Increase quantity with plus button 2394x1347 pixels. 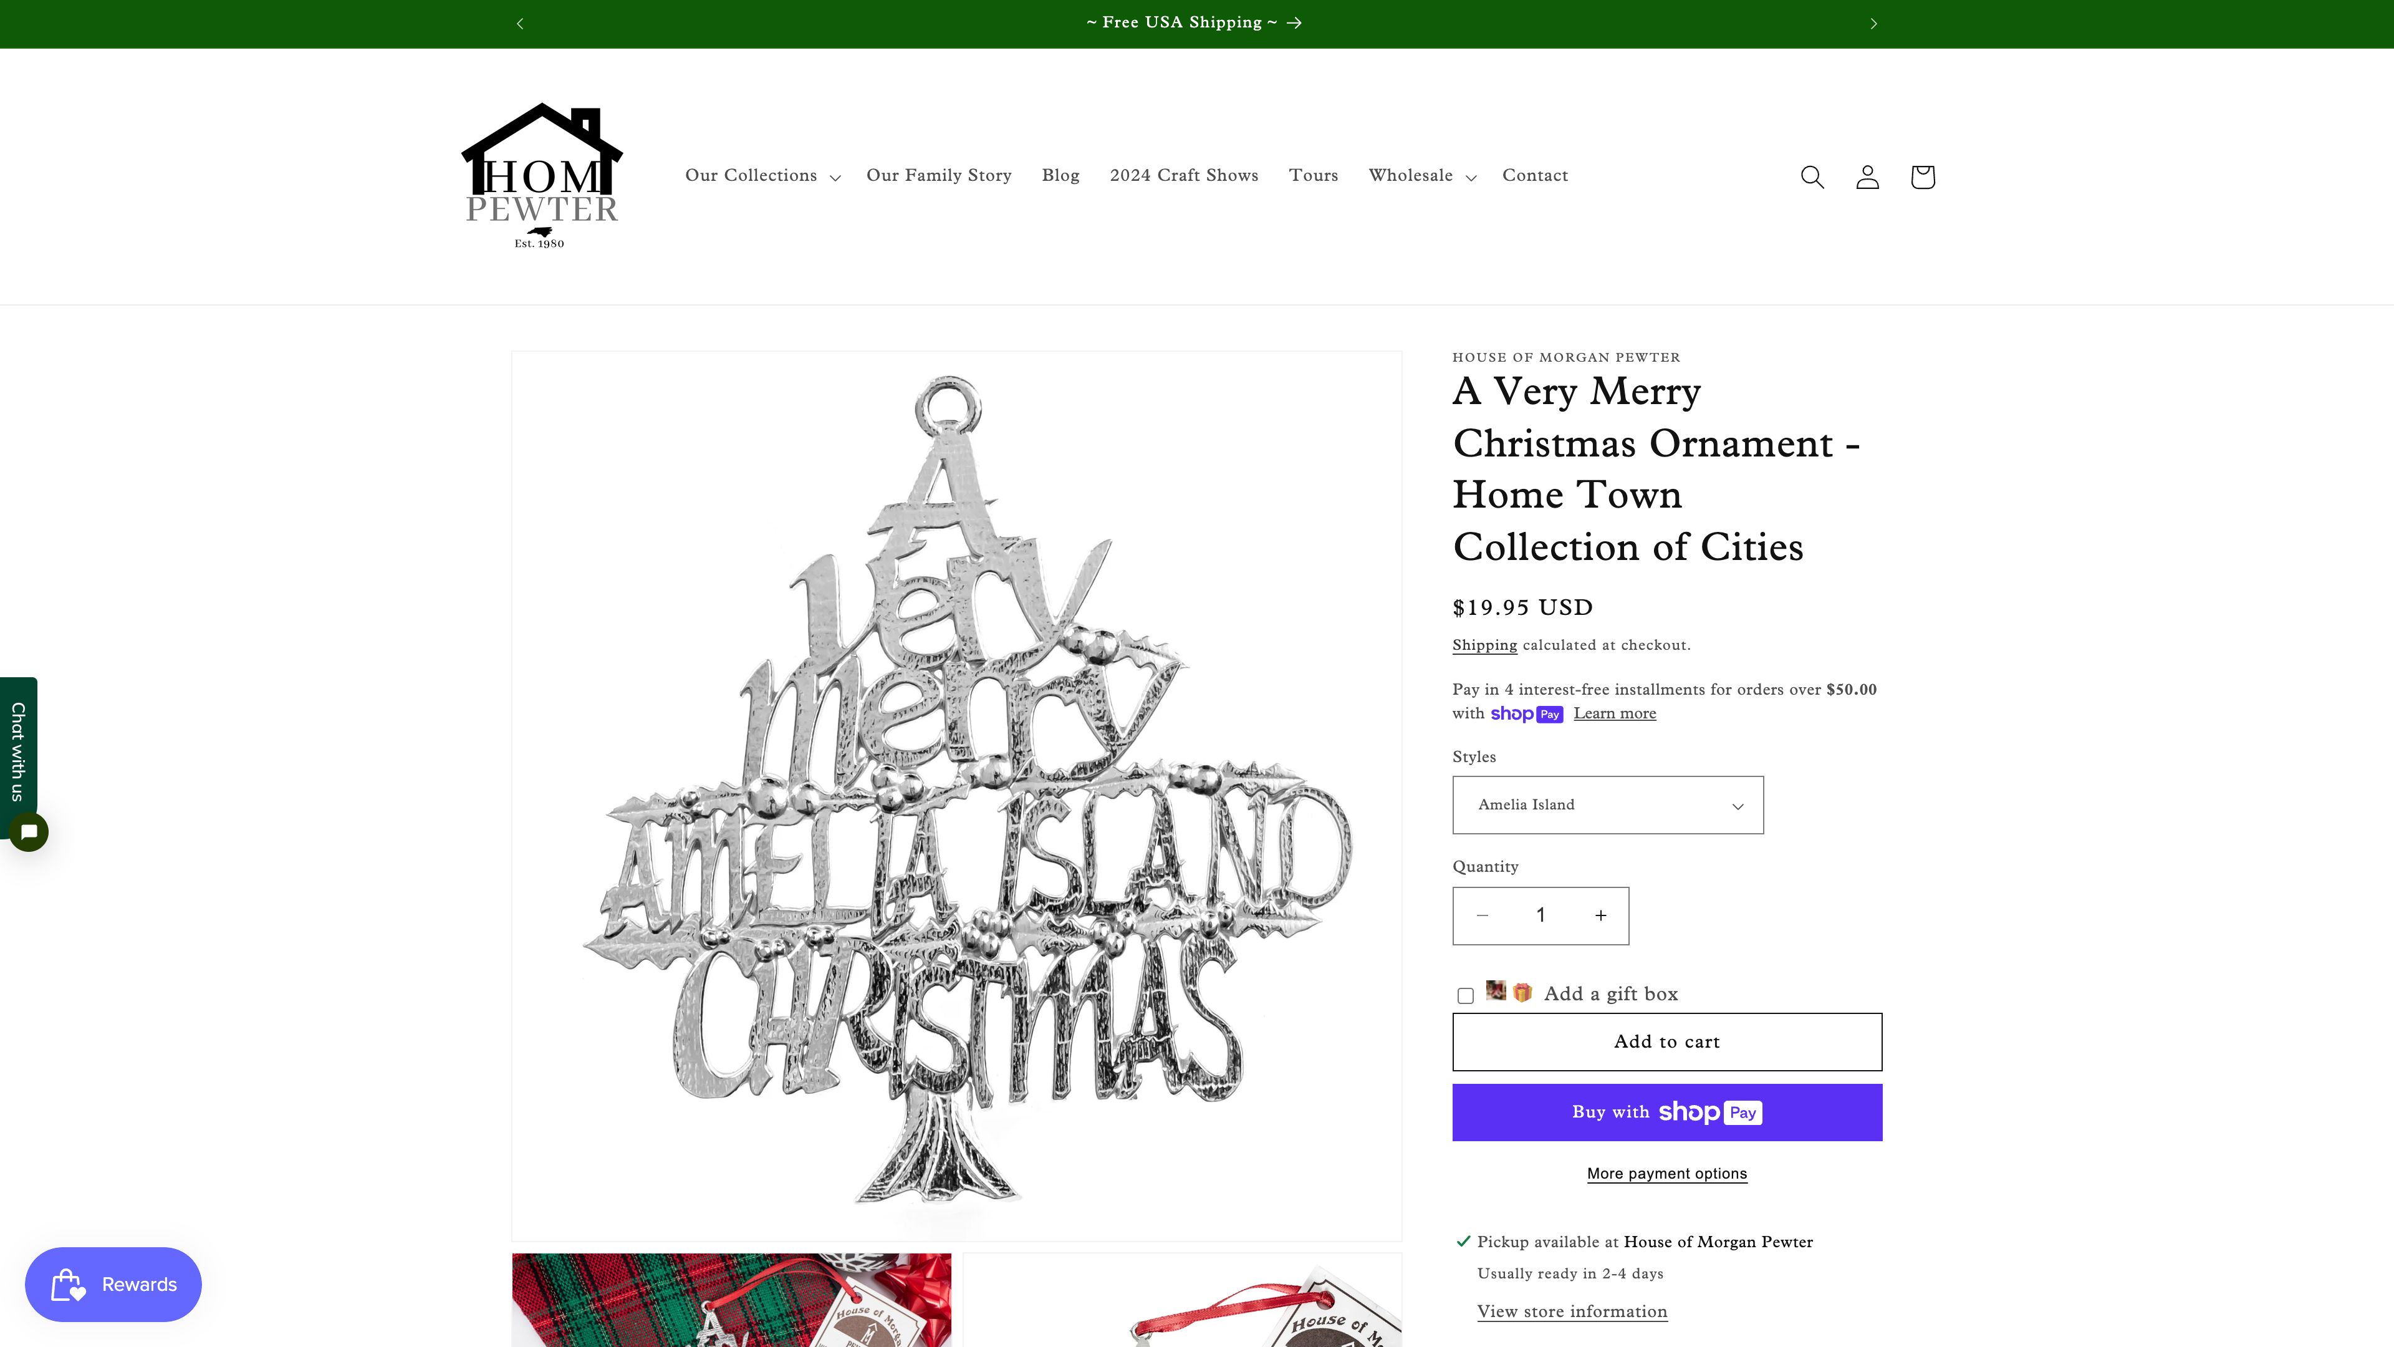(1600, 915)
